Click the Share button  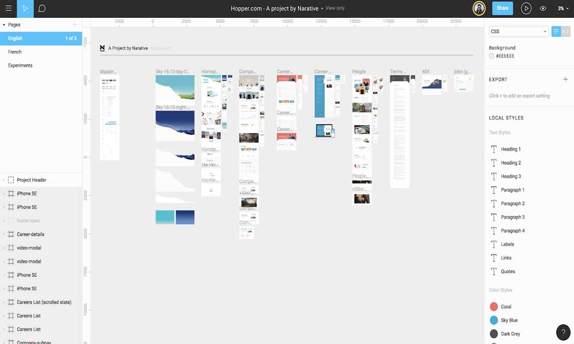[503, 8]
